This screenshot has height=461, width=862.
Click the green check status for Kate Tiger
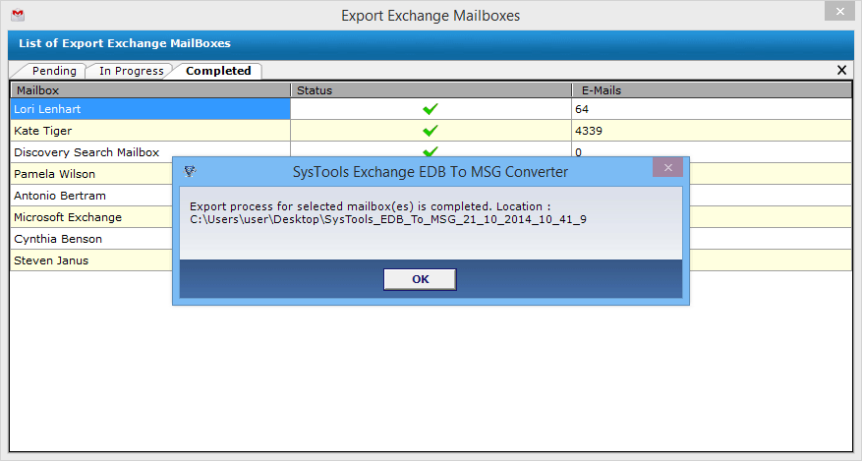[431, 131]
